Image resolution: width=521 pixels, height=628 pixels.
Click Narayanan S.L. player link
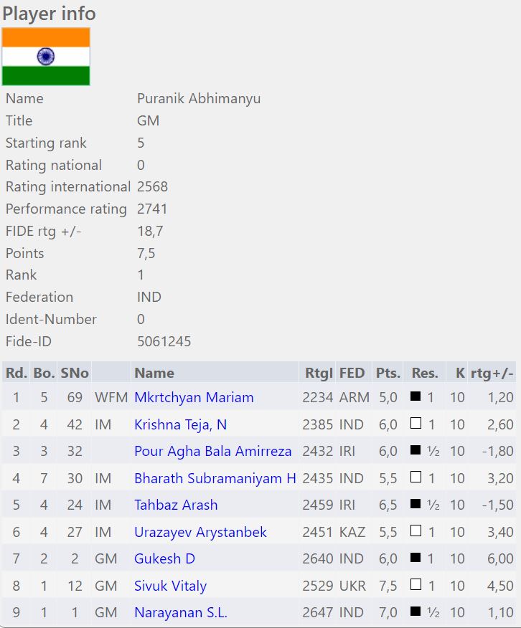[x=180, y=612]
